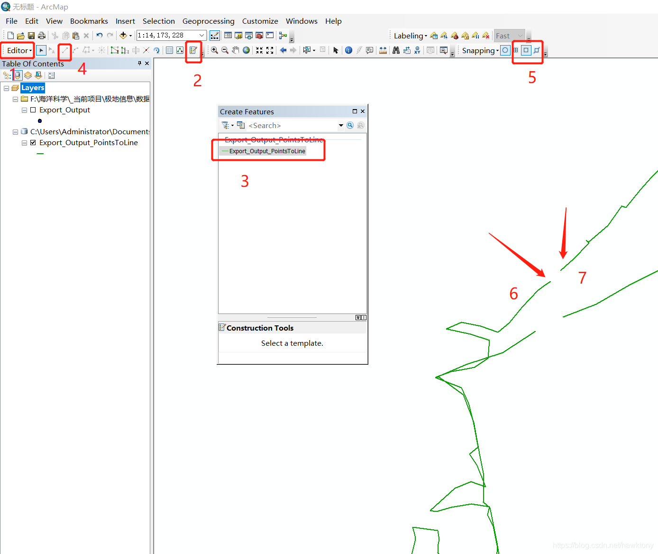Screen dimensions: 658x554
Task: Click the Add Data button
Action: tap(123, 36)
